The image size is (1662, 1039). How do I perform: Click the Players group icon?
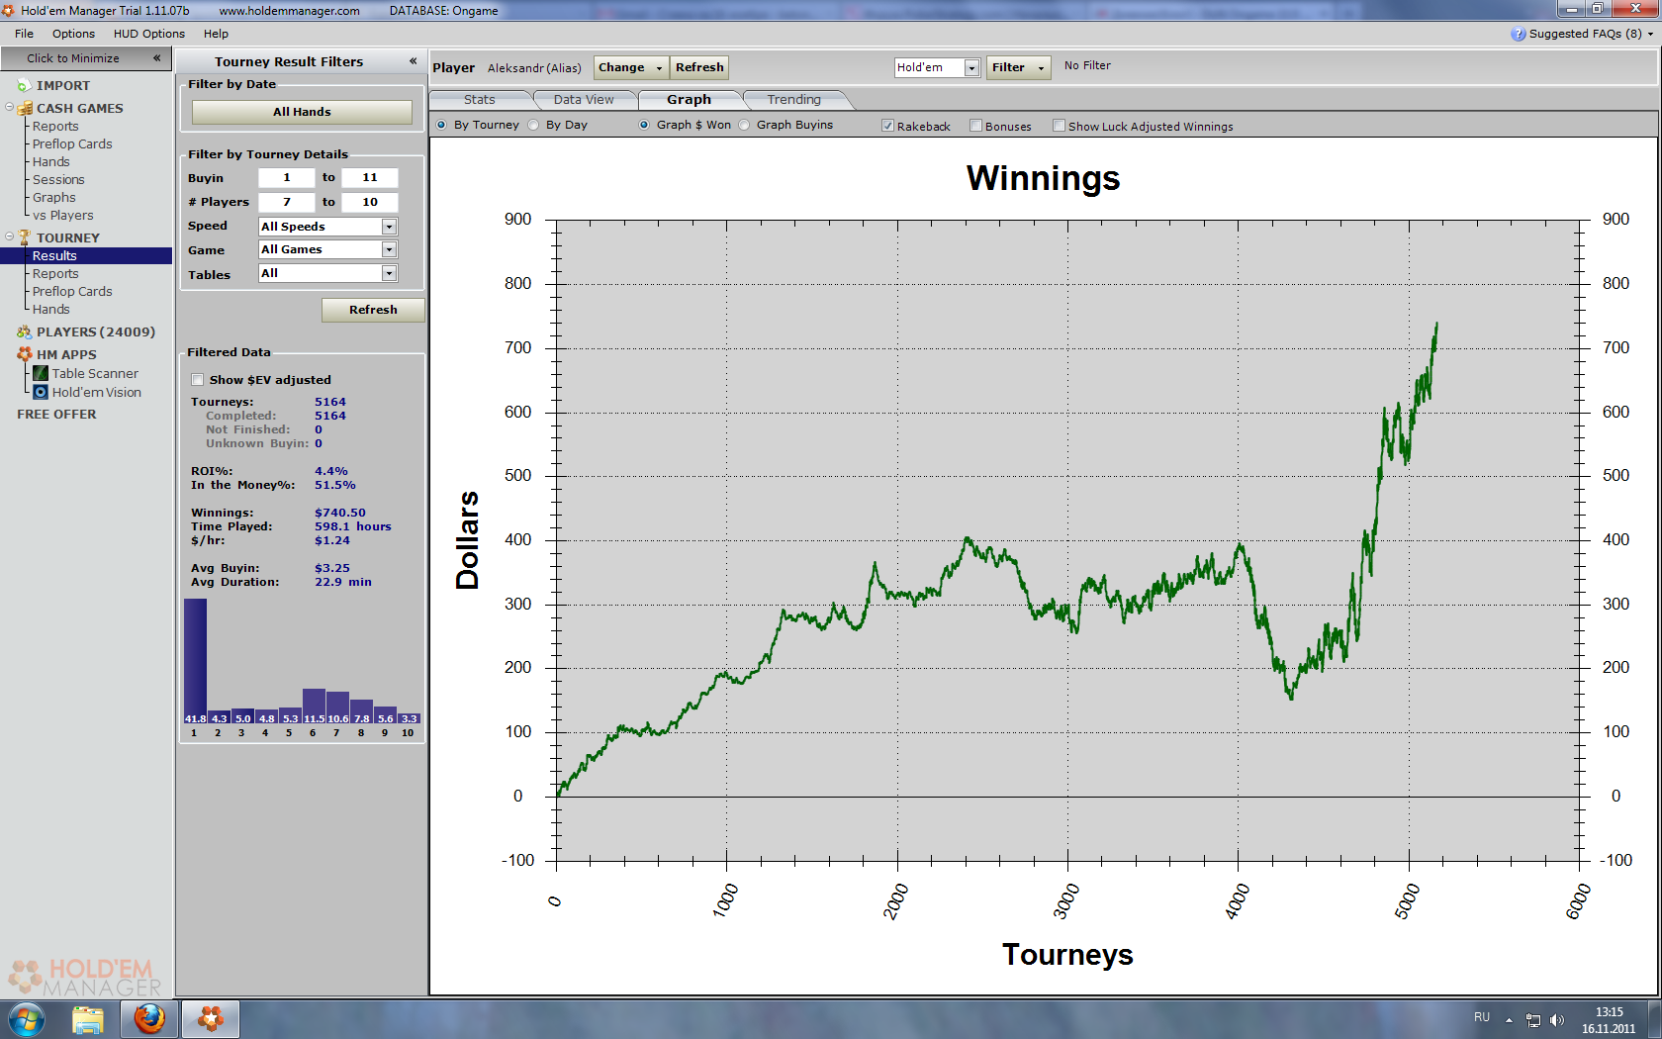point(25,331)
